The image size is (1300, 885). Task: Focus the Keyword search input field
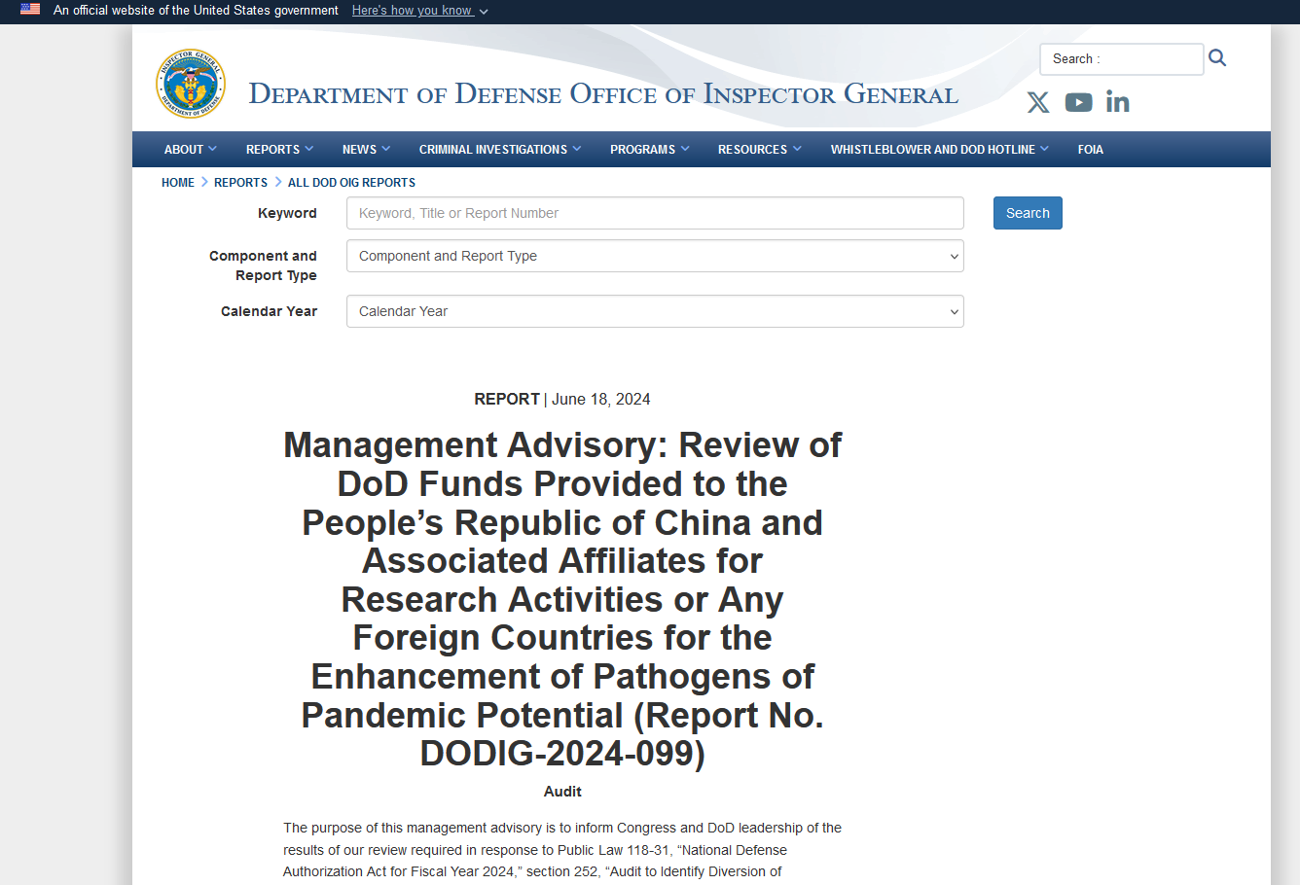pos(655,213)
